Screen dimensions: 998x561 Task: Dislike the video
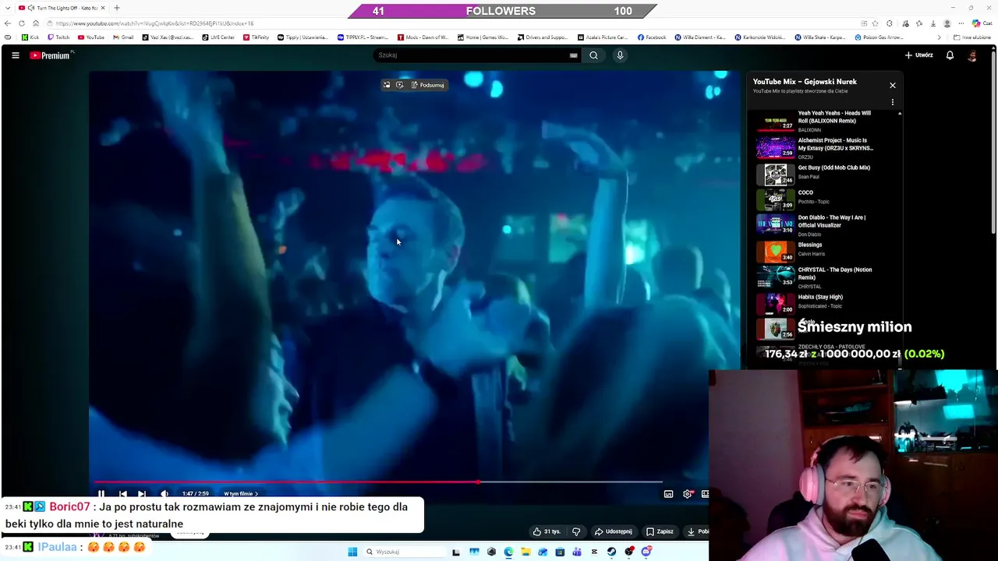point(576,531)
